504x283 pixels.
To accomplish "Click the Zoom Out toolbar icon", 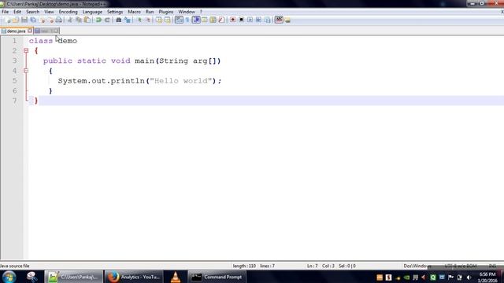I will 148,20.
